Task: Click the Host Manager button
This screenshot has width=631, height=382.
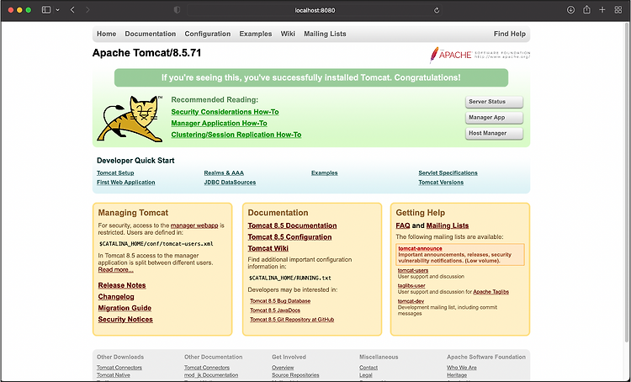Action: 494,133
